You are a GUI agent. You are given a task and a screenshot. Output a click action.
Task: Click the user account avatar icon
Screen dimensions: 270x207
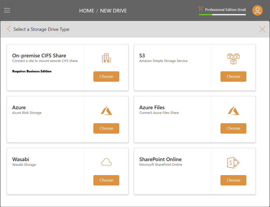258,10
